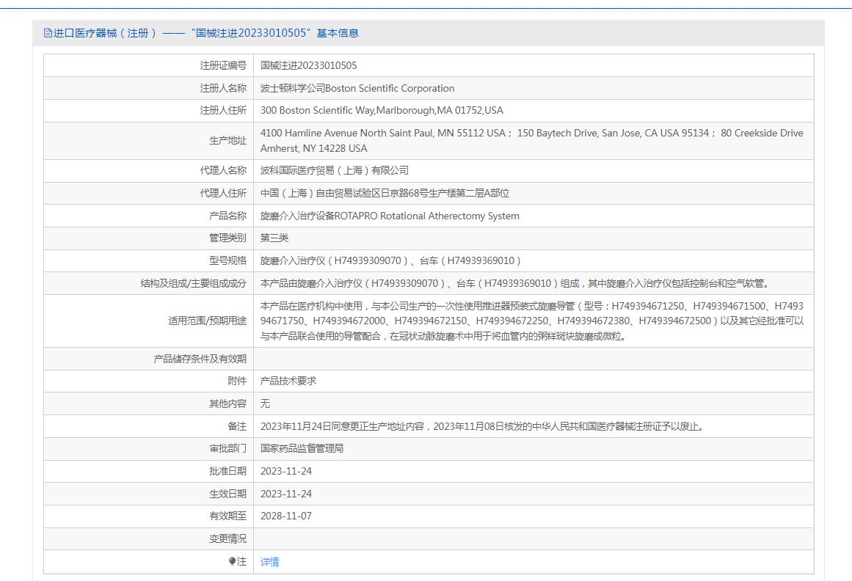This screenshot has height=581, width=852.
Task: Select intended use text 本产品在医疗机构中使用
Action: [532, 321]
